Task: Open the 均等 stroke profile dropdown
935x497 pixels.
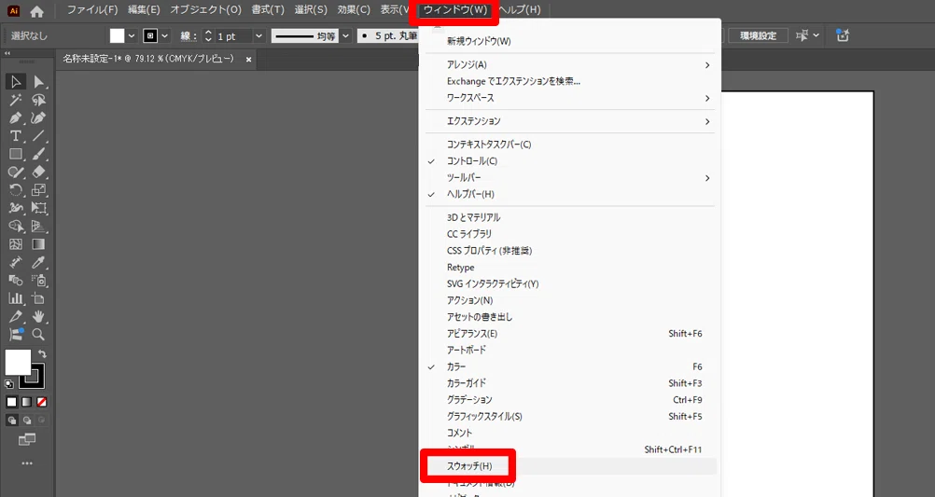Action: pyautogui.click(x=345, y=35)
